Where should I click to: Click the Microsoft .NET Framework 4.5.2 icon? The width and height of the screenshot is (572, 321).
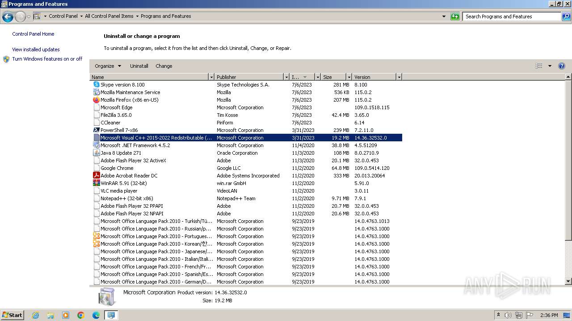(96, 145)
